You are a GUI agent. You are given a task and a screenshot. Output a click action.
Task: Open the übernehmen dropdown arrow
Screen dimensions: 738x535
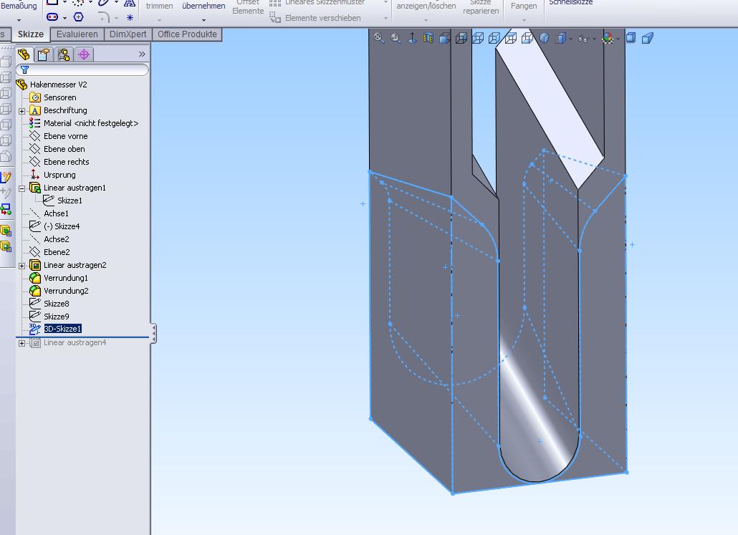point(203,20)
